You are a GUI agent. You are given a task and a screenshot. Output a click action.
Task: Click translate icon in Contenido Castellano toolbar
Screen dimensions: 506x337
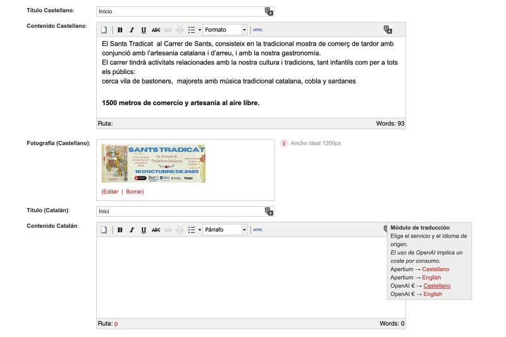coord(388,30)
